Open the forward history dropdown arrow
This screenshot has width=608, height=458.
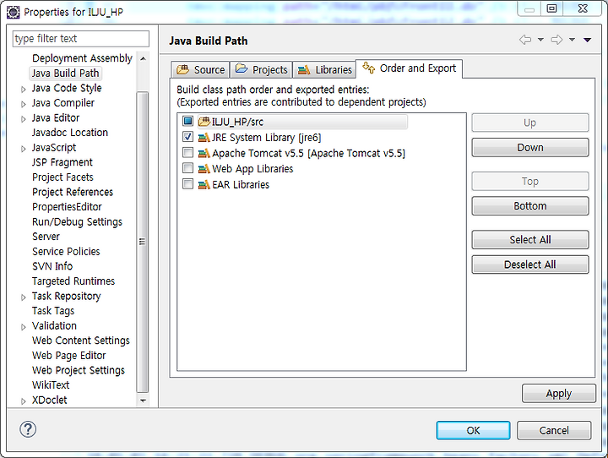[x=572, y=40]
